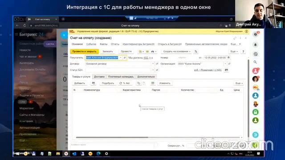This screenshot has width=285, height=160.
Task: Open the Покупатель linked record icon
Action: [125, 58]
